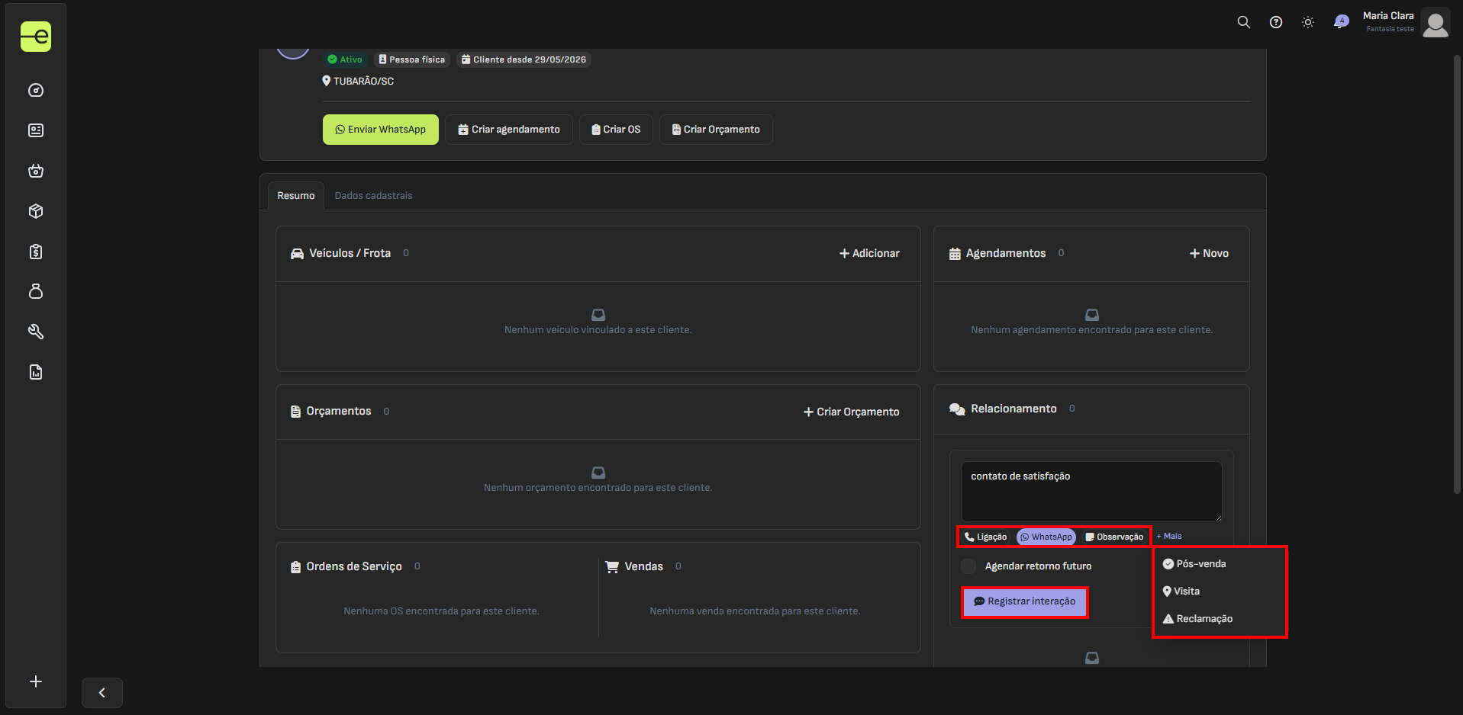Click the plus icon at sidebar bottom
The width and height of the screenshot is (1463, 715).
click(36, 681)
